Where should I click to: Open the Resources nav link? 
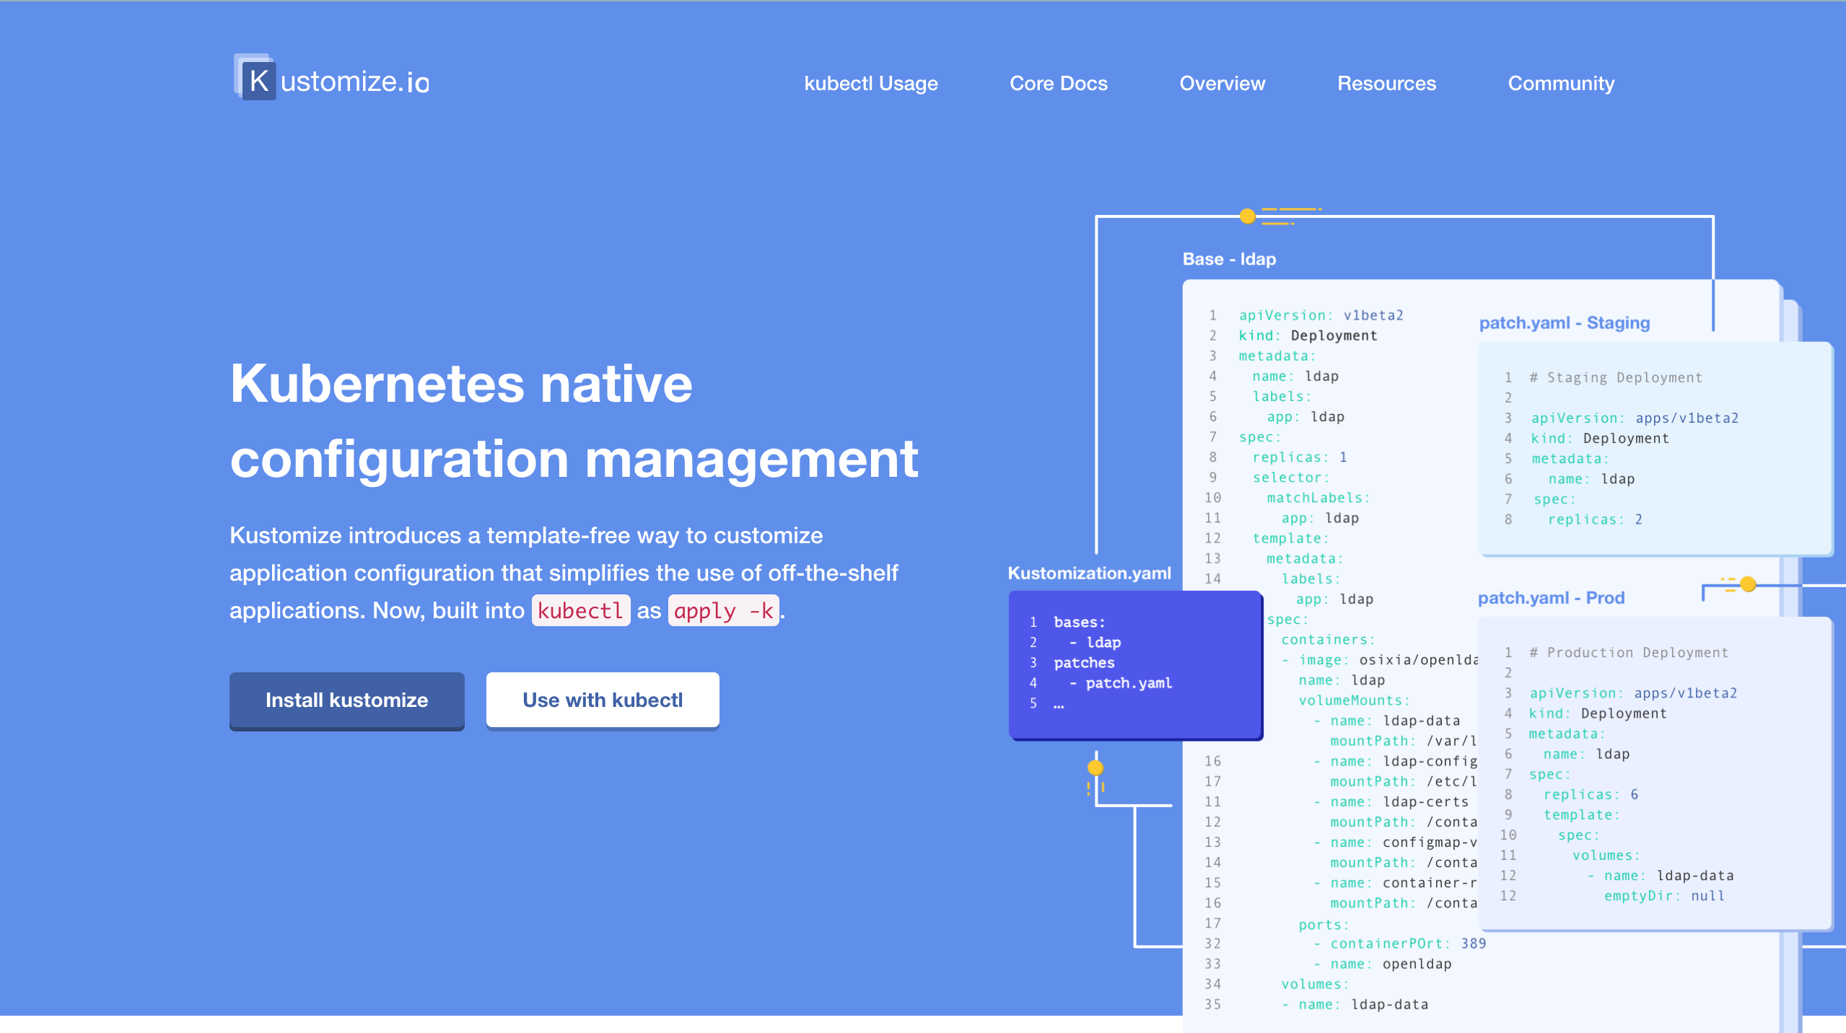point(1386,84)
